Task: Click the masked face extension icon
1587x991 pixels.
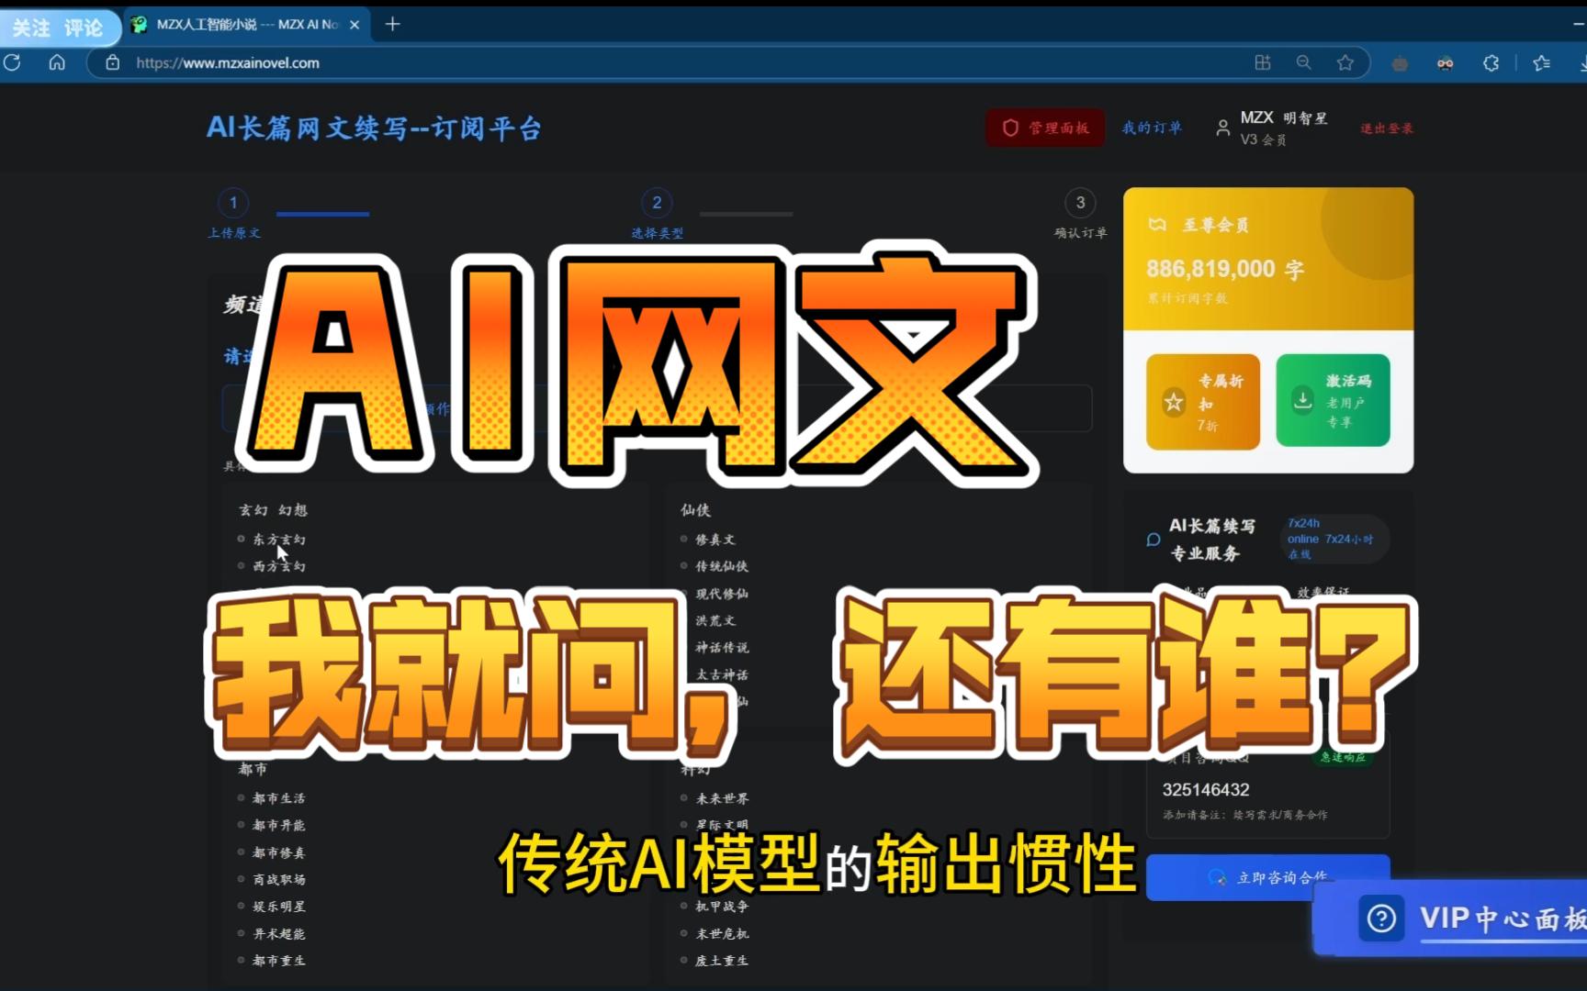Action: 1446,63
